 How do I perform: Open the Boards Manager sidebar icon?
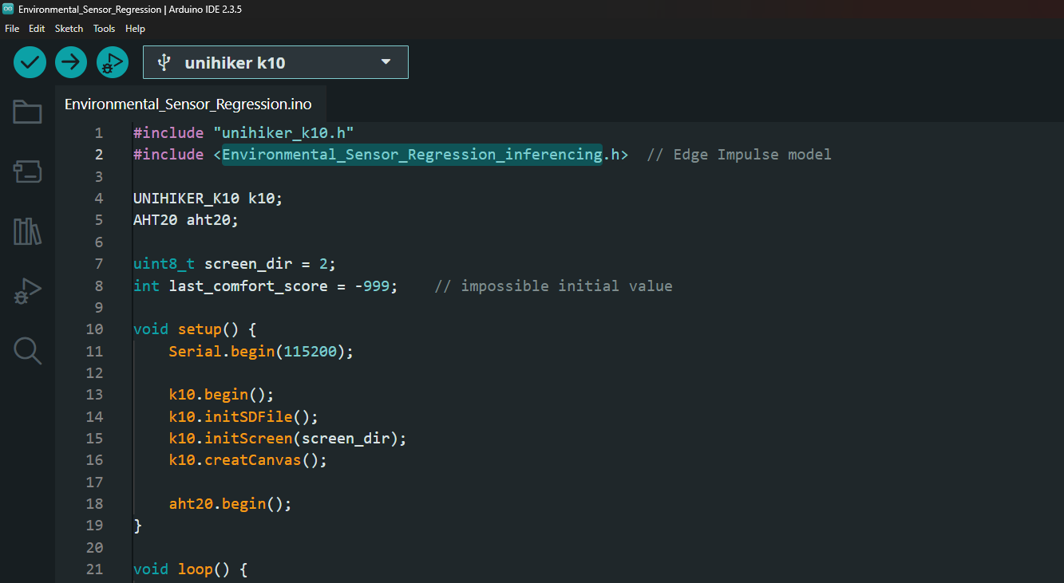point(27,171)
